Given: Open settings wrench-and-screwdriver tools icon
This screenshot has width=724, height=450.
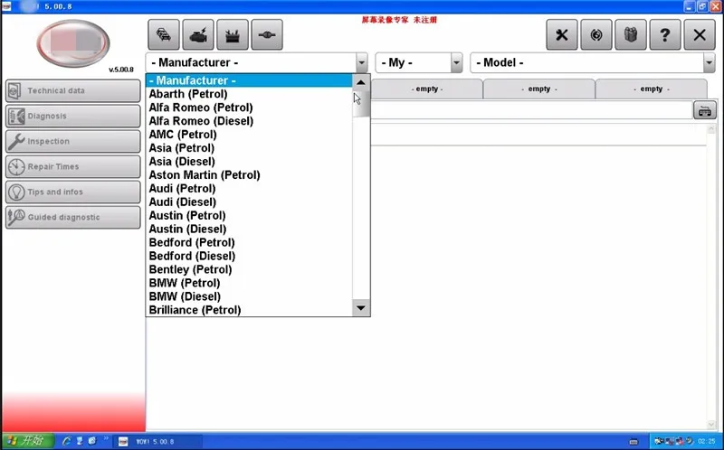Looking at the screenshot, I should (562, 34).
